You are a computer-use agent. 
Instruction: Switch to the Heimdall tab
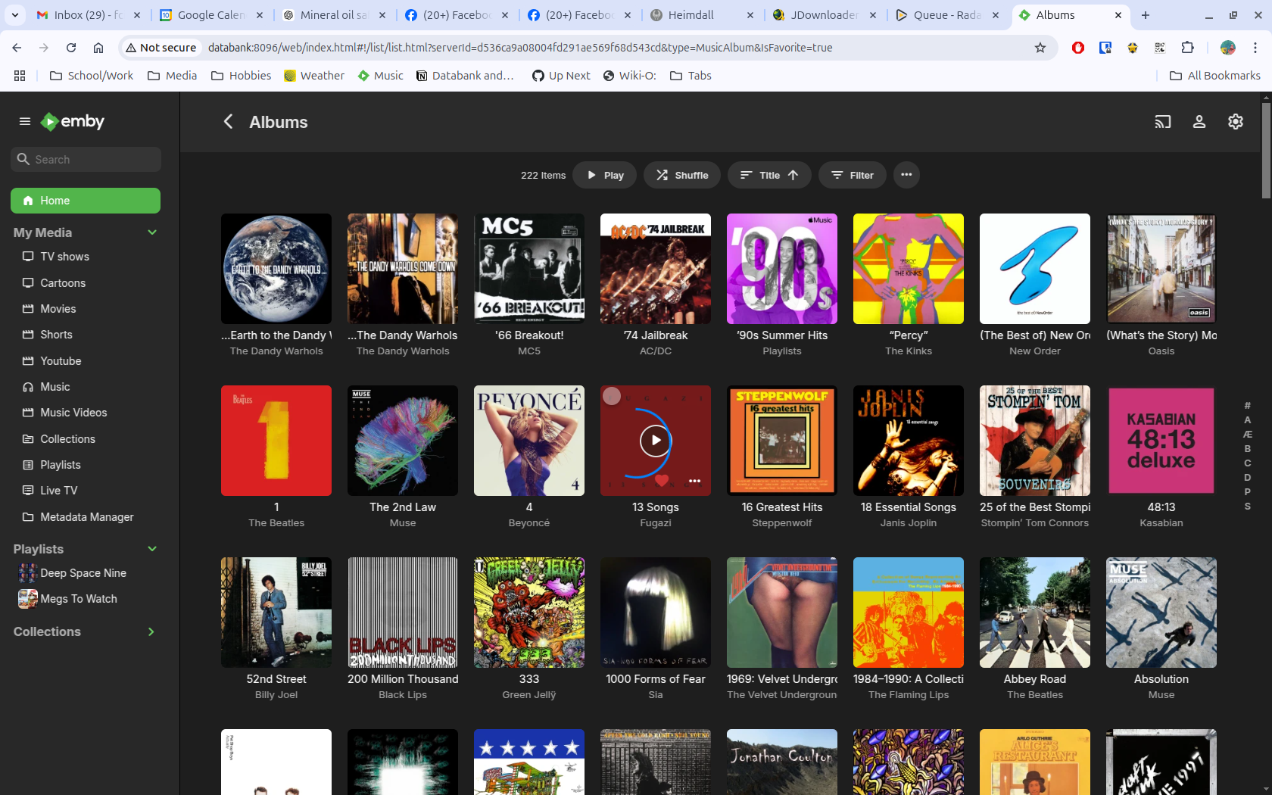(702, 15)
